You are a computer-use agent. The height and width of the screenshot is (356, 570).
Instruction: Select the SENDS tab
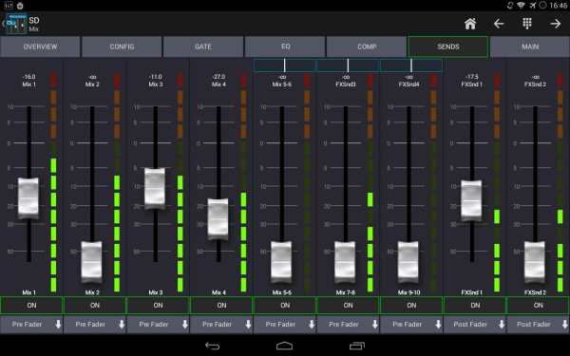coord(448,47)
